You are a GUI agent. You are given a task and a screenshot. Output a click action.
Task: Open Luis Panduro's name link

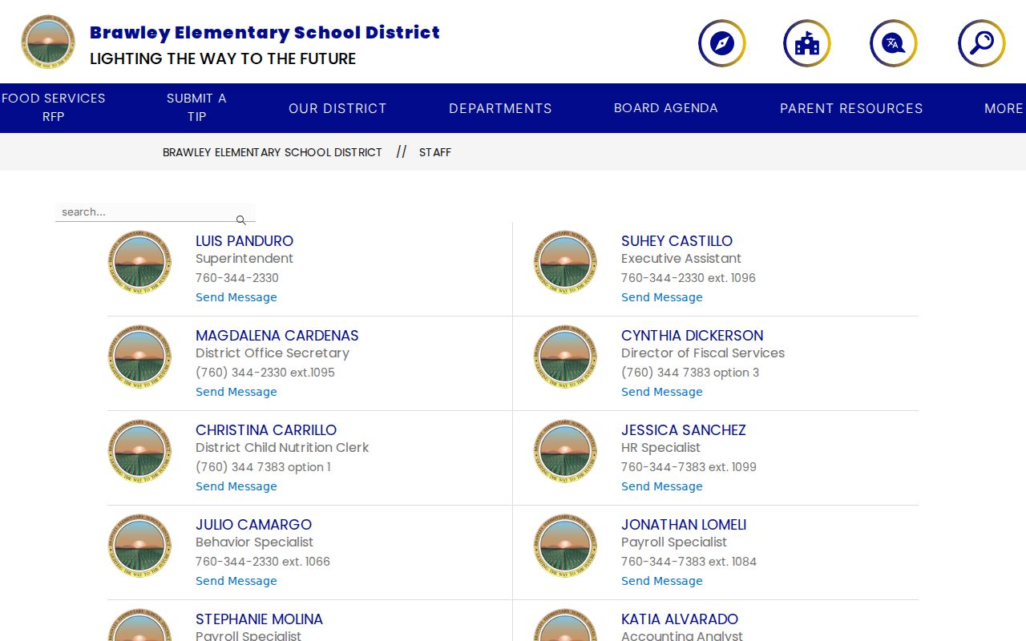(x=244, y=241)
